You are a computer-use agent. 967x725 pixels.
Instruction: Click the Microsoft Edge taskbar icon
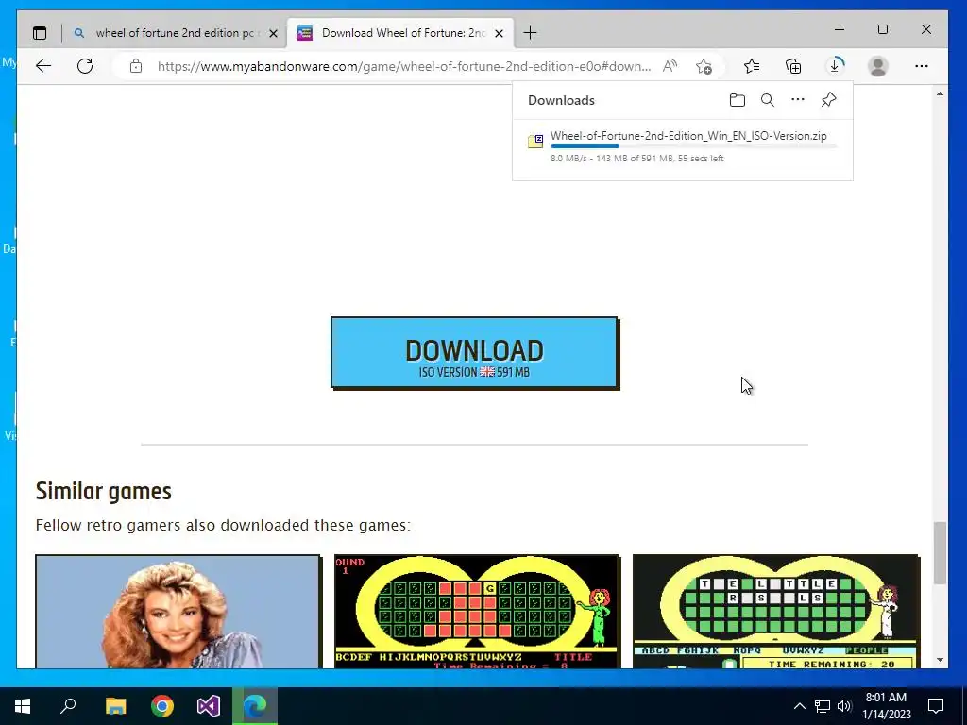coord(255,706)
